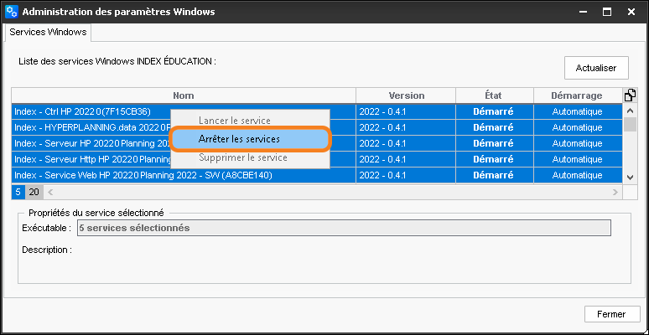Choose Lancer le service in context menu
The image size is (649, 335).
pyautogui.click(x=251, y=121)
